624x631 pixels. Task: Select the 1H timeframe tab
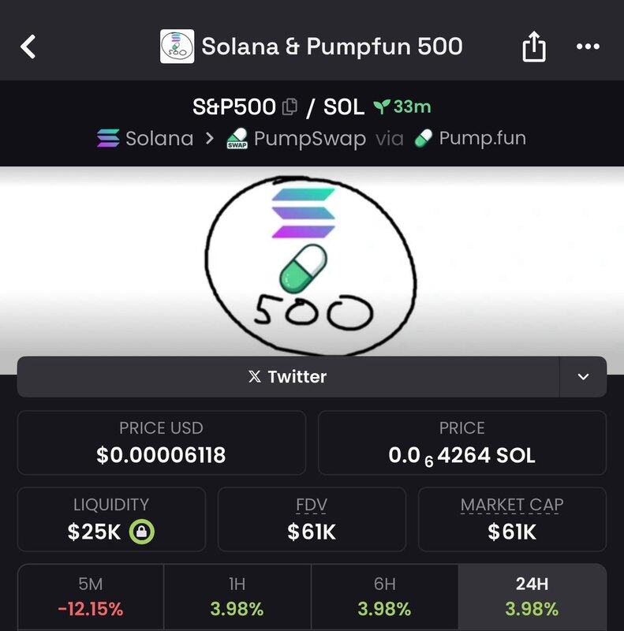pyautogui.click(x=237, y=597)
